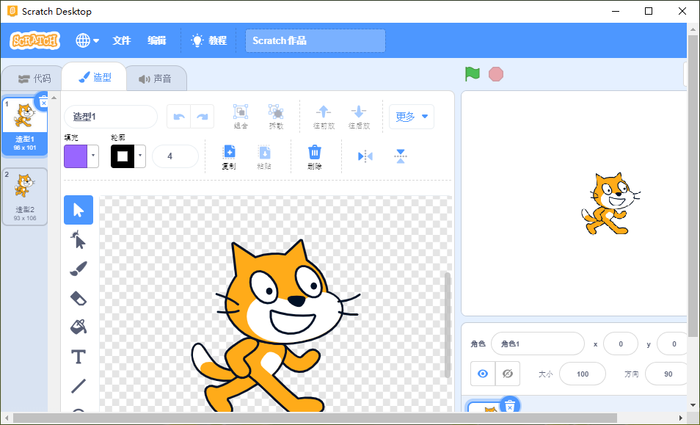The width and height of the screenshot is (700, 425).
Task: Open the outline color dropdown arrow
Action: (x=139, y=156)
